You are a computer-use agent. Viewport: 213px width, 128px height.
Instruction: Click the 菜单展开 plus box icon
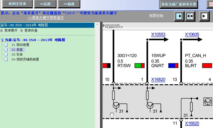pos(2,31)
